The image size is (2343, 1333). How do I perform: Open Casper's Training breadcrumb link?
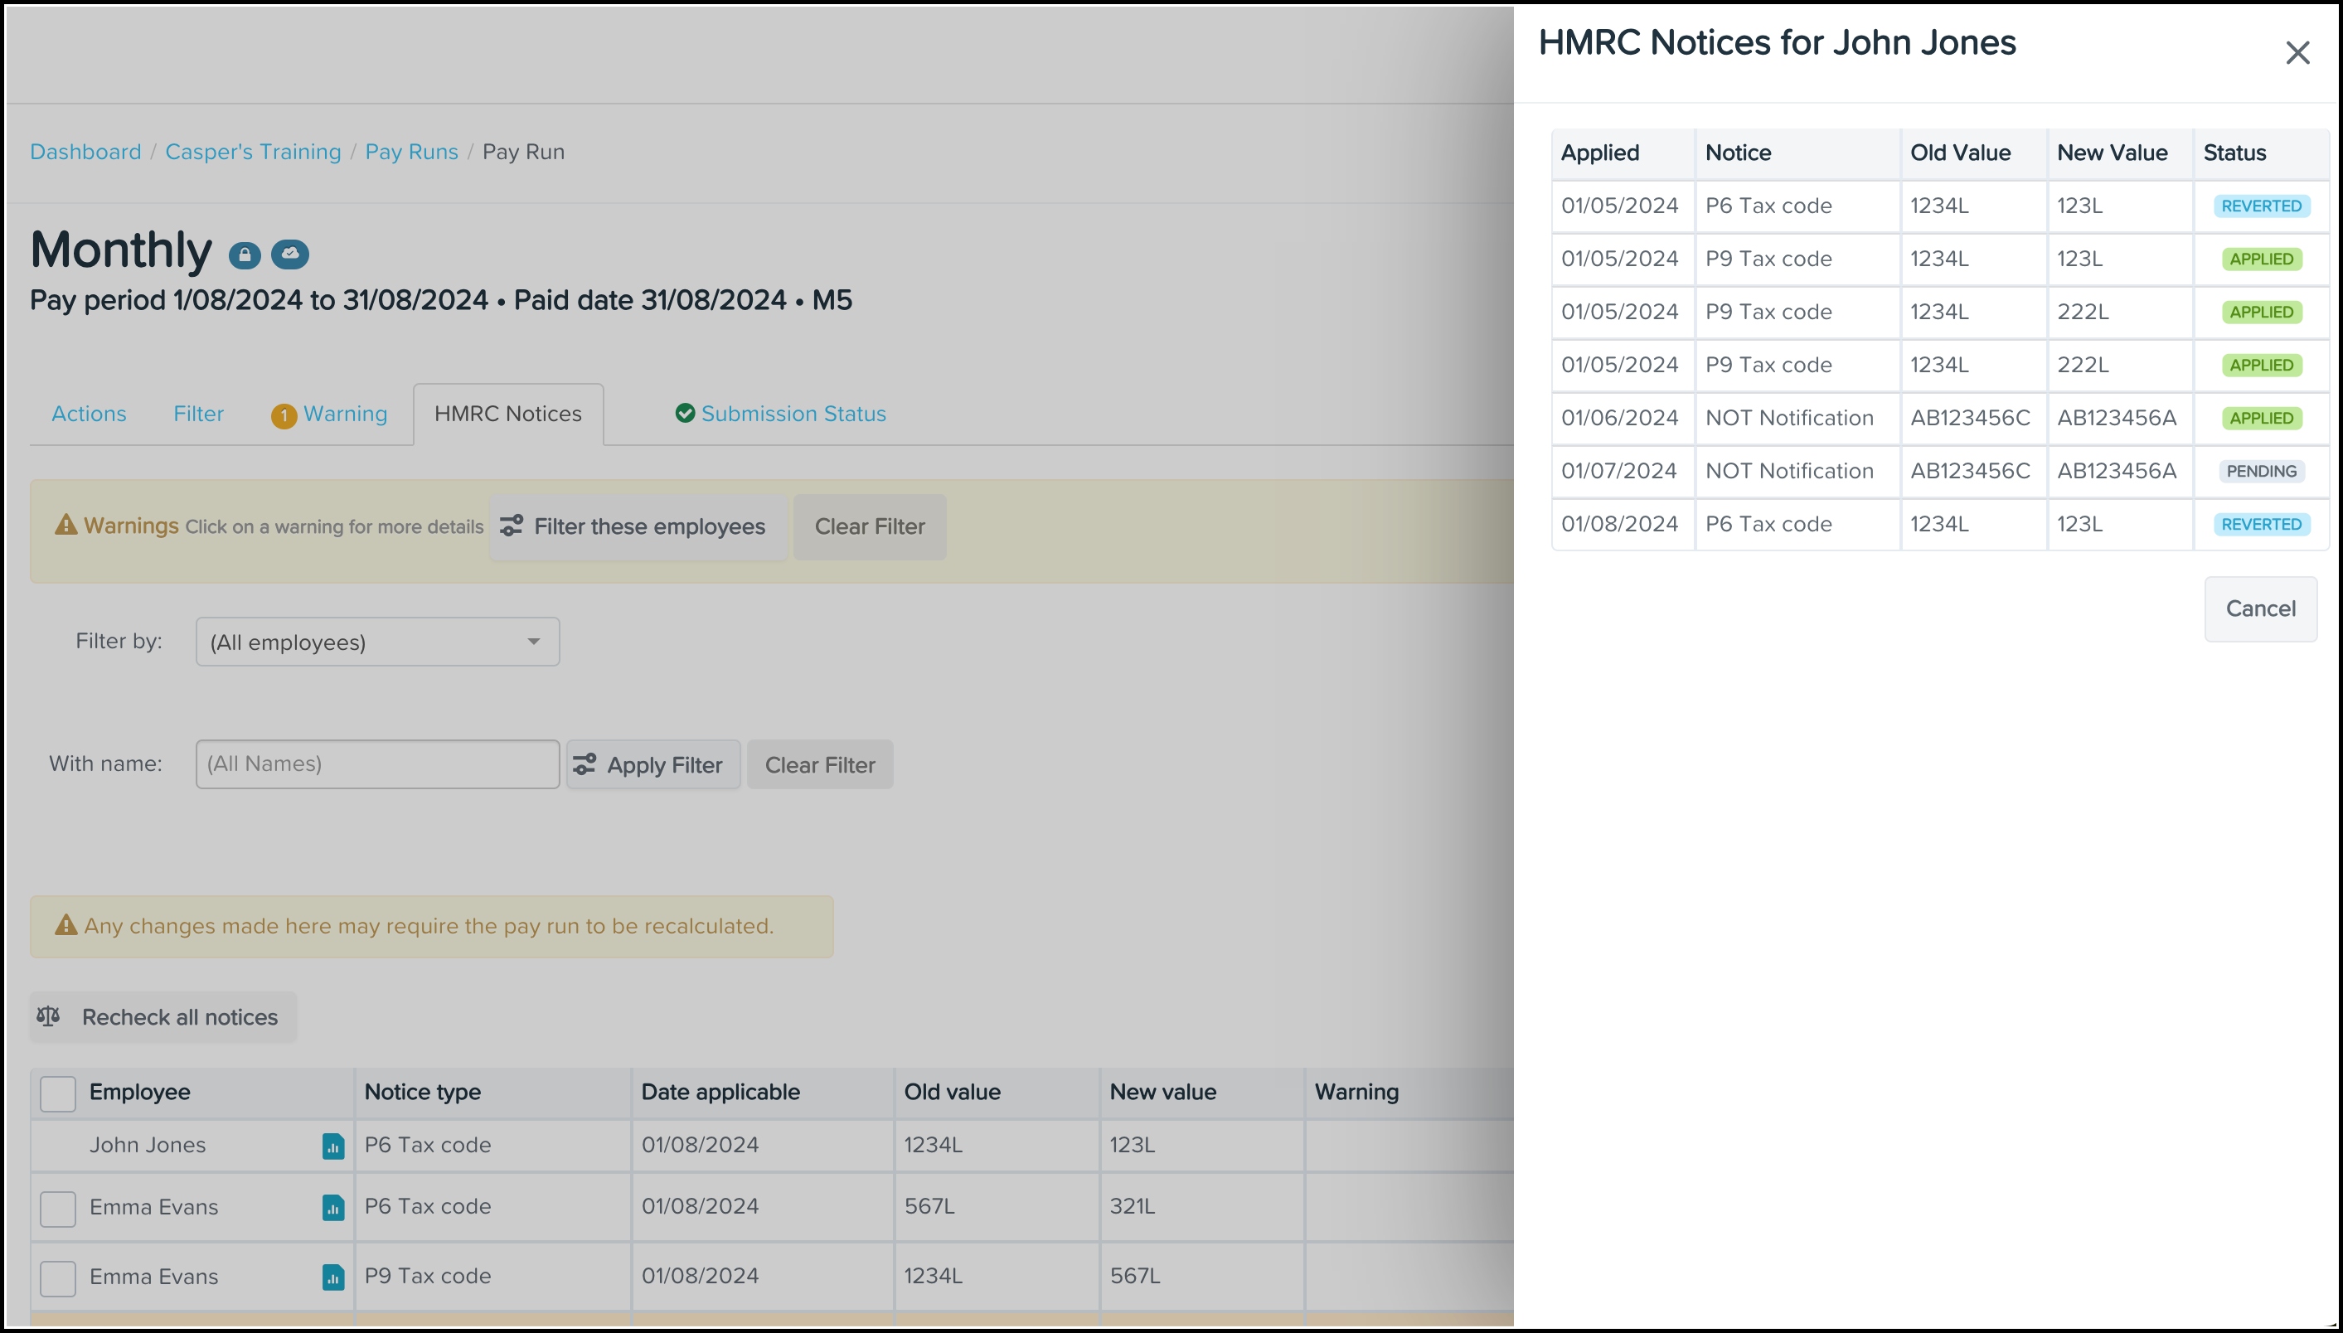[x=253, y=152]
